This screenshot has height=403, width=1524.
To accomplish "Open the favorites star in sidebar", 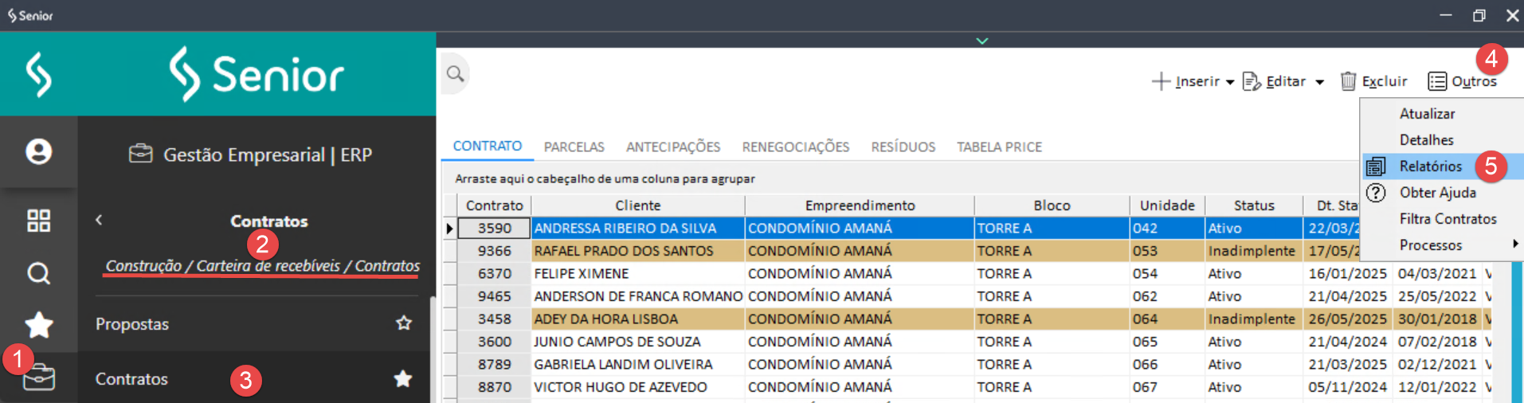I will (x=38, y=325).
